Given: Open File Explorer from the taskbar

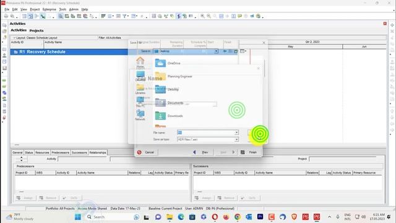Looking at the screenshot, I should 170,217.
